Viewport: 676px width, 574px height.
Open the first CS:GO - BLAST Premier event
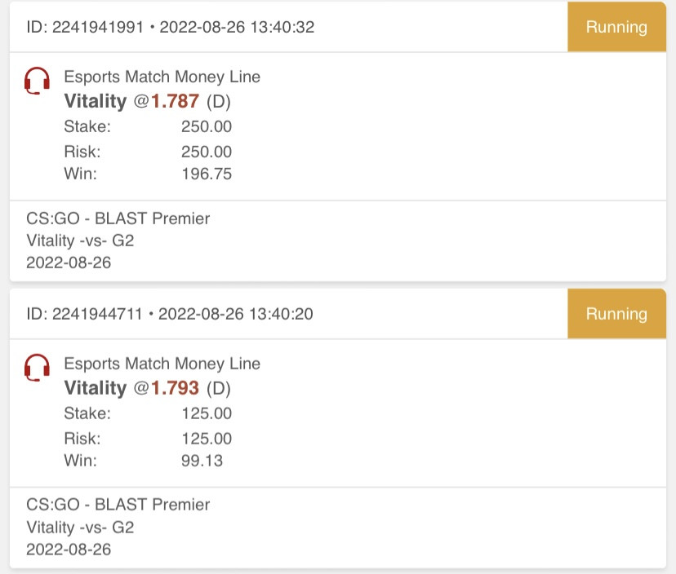click(118, 219)
